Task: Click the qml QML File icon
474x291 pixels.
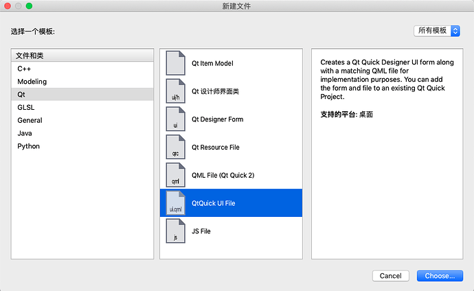Action: coord(175,175)
